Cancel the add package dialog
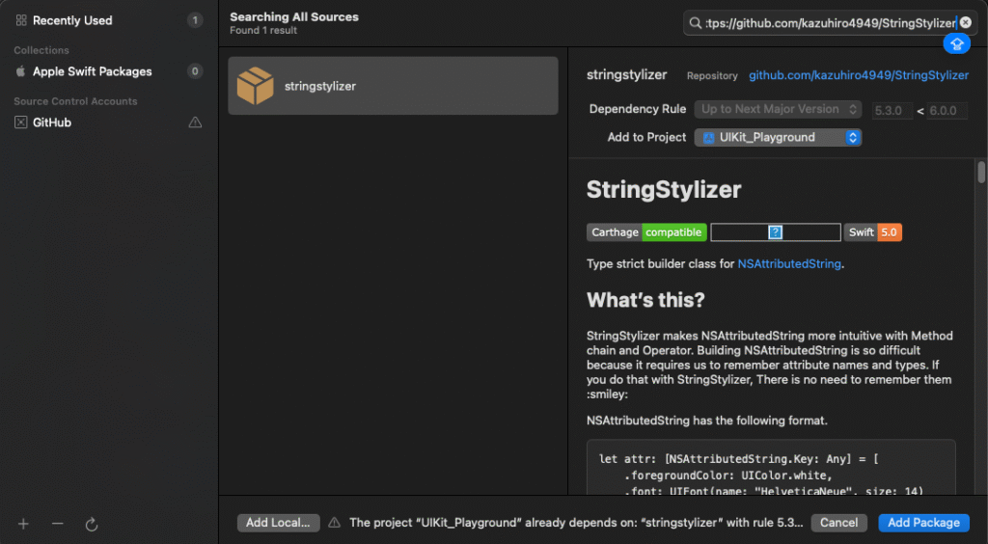The height and width of the screenshot is (544, 988). (838, 523)
